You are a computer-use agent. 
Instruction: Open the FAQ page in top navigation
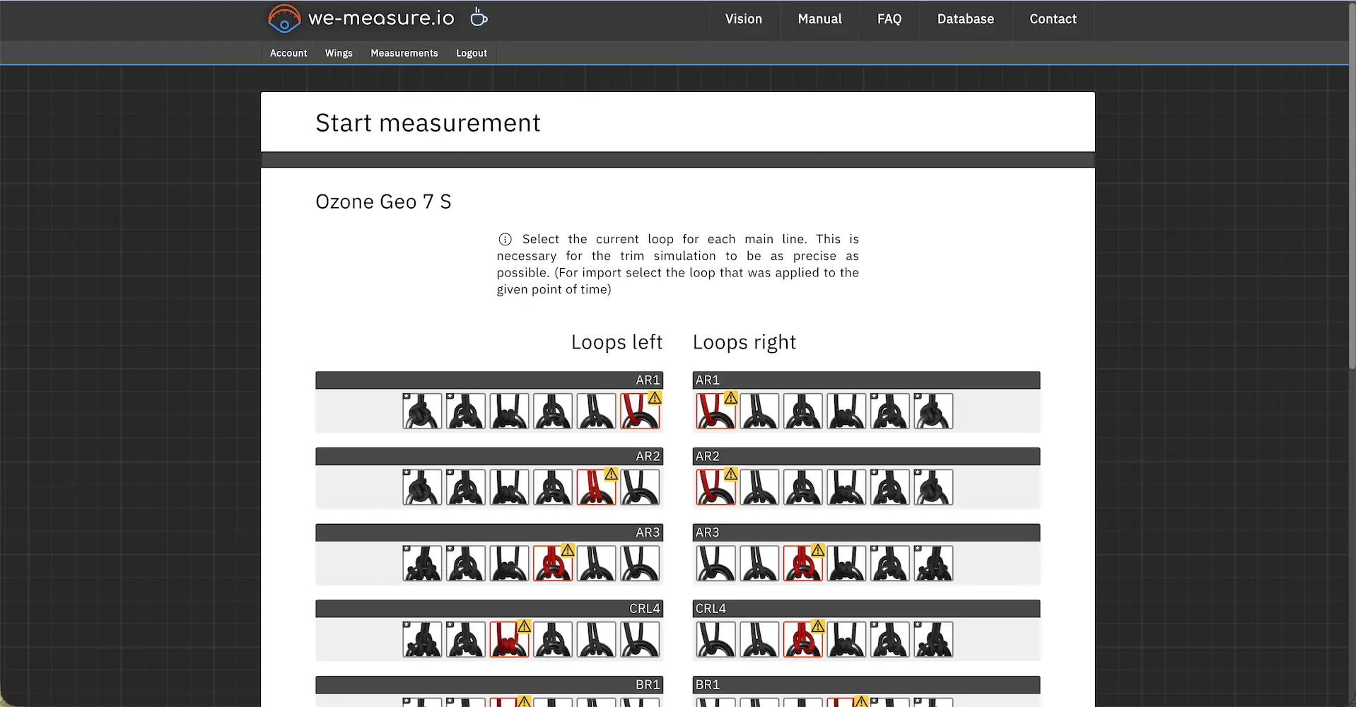[x=889, y=20]
